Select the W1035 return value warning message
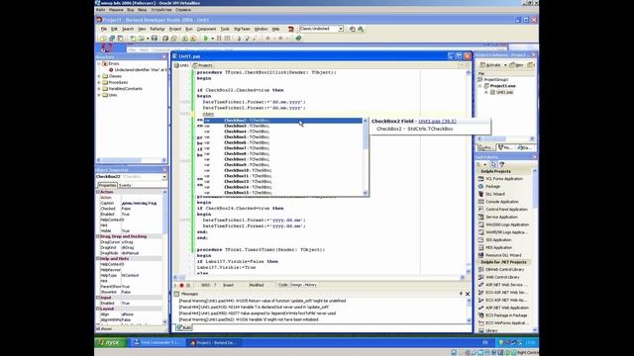 point(263,301)
